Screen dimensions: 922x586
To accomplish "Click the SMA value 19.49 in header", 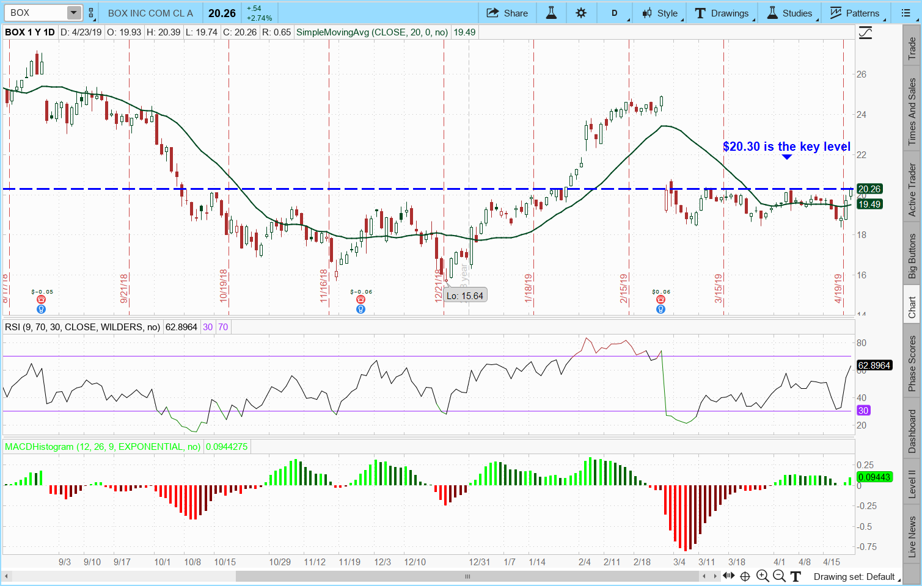I will pyautogui.click(x=464, y=32).
